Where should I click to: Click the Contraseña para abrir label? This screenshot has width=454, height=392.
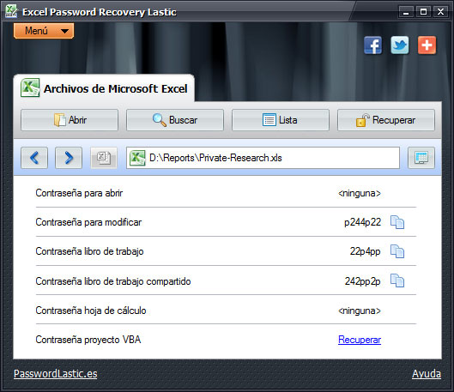(79, 193)
